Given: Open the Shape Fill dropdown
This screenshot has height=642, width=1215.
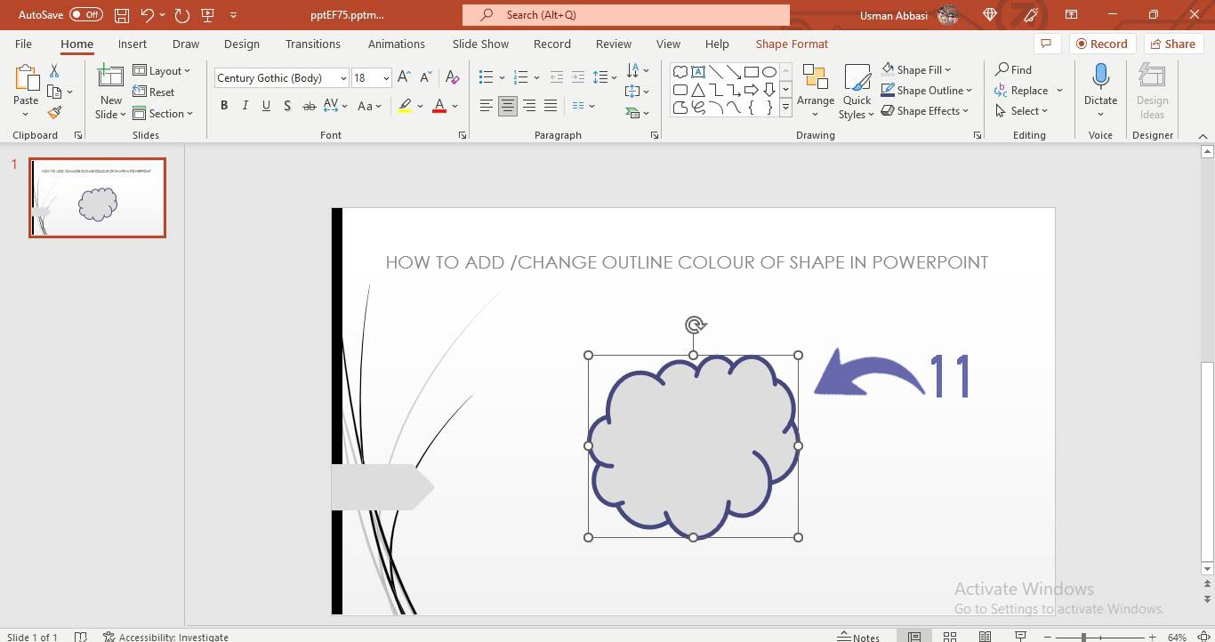Looking at the screenshot, I should tap(916, 69).
